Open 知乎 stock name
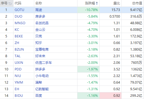The image size is (144, 99). 39,43
